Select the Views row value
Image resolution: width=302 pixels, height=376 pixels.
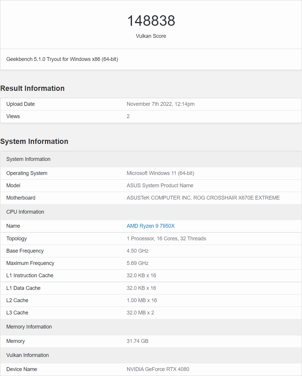[128, 116]
